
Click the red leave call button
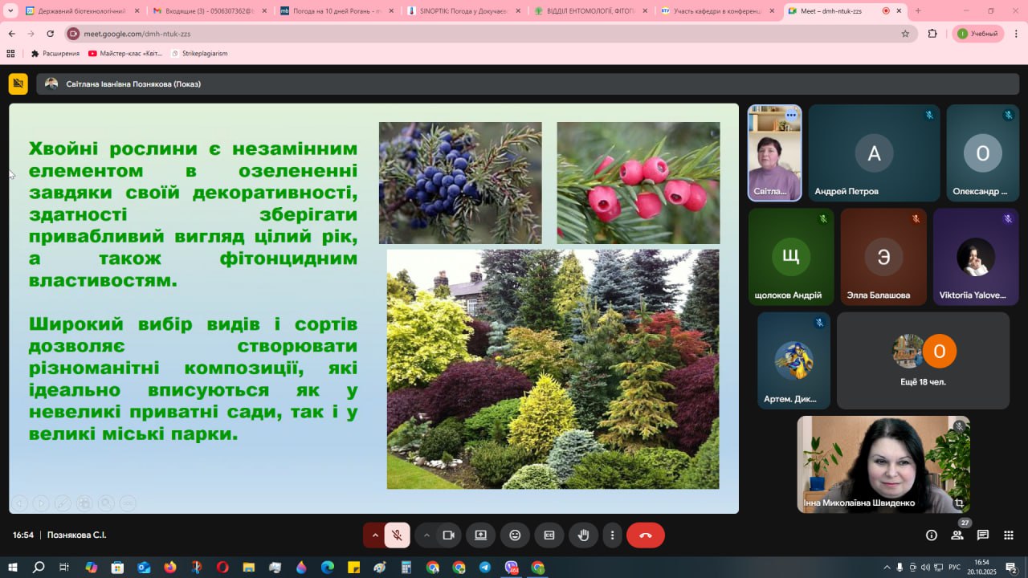(x=645, y=535)
